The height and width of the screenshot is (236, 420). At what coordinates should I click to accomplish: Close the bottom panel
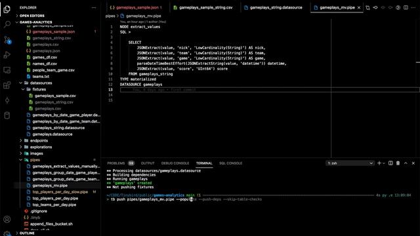tap(413, 163)
